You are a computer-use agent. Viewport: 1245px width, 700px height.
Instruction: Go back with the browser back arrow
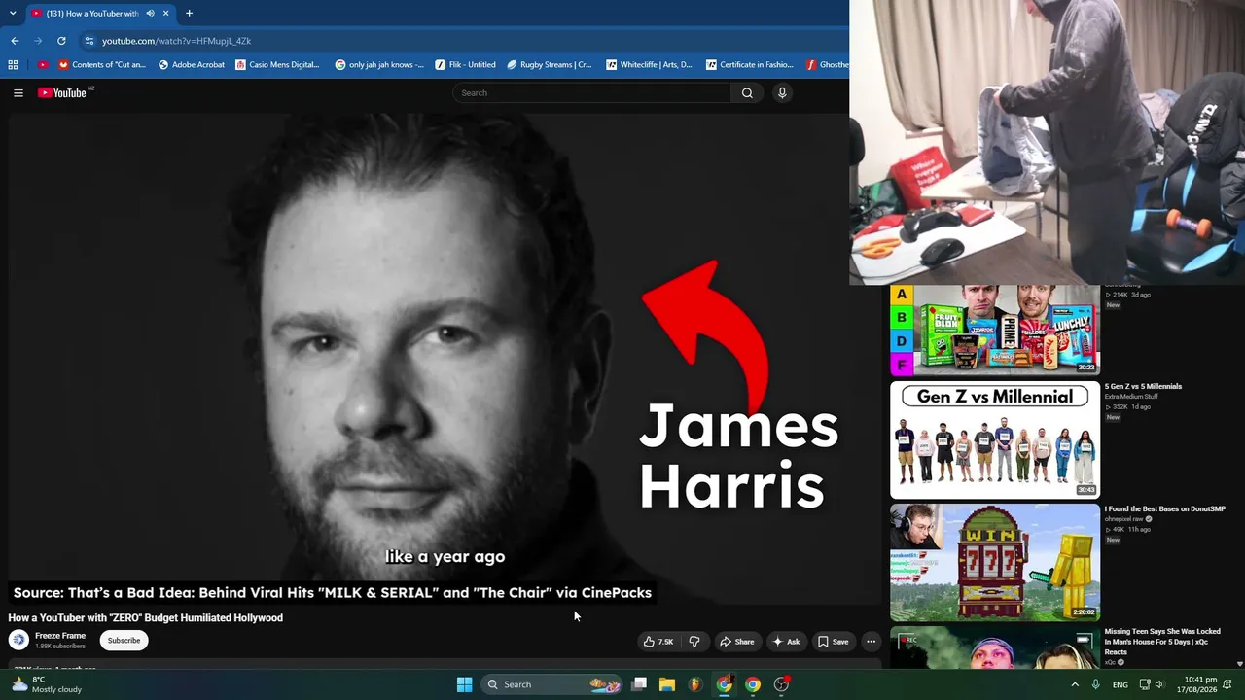pos(15,41)
